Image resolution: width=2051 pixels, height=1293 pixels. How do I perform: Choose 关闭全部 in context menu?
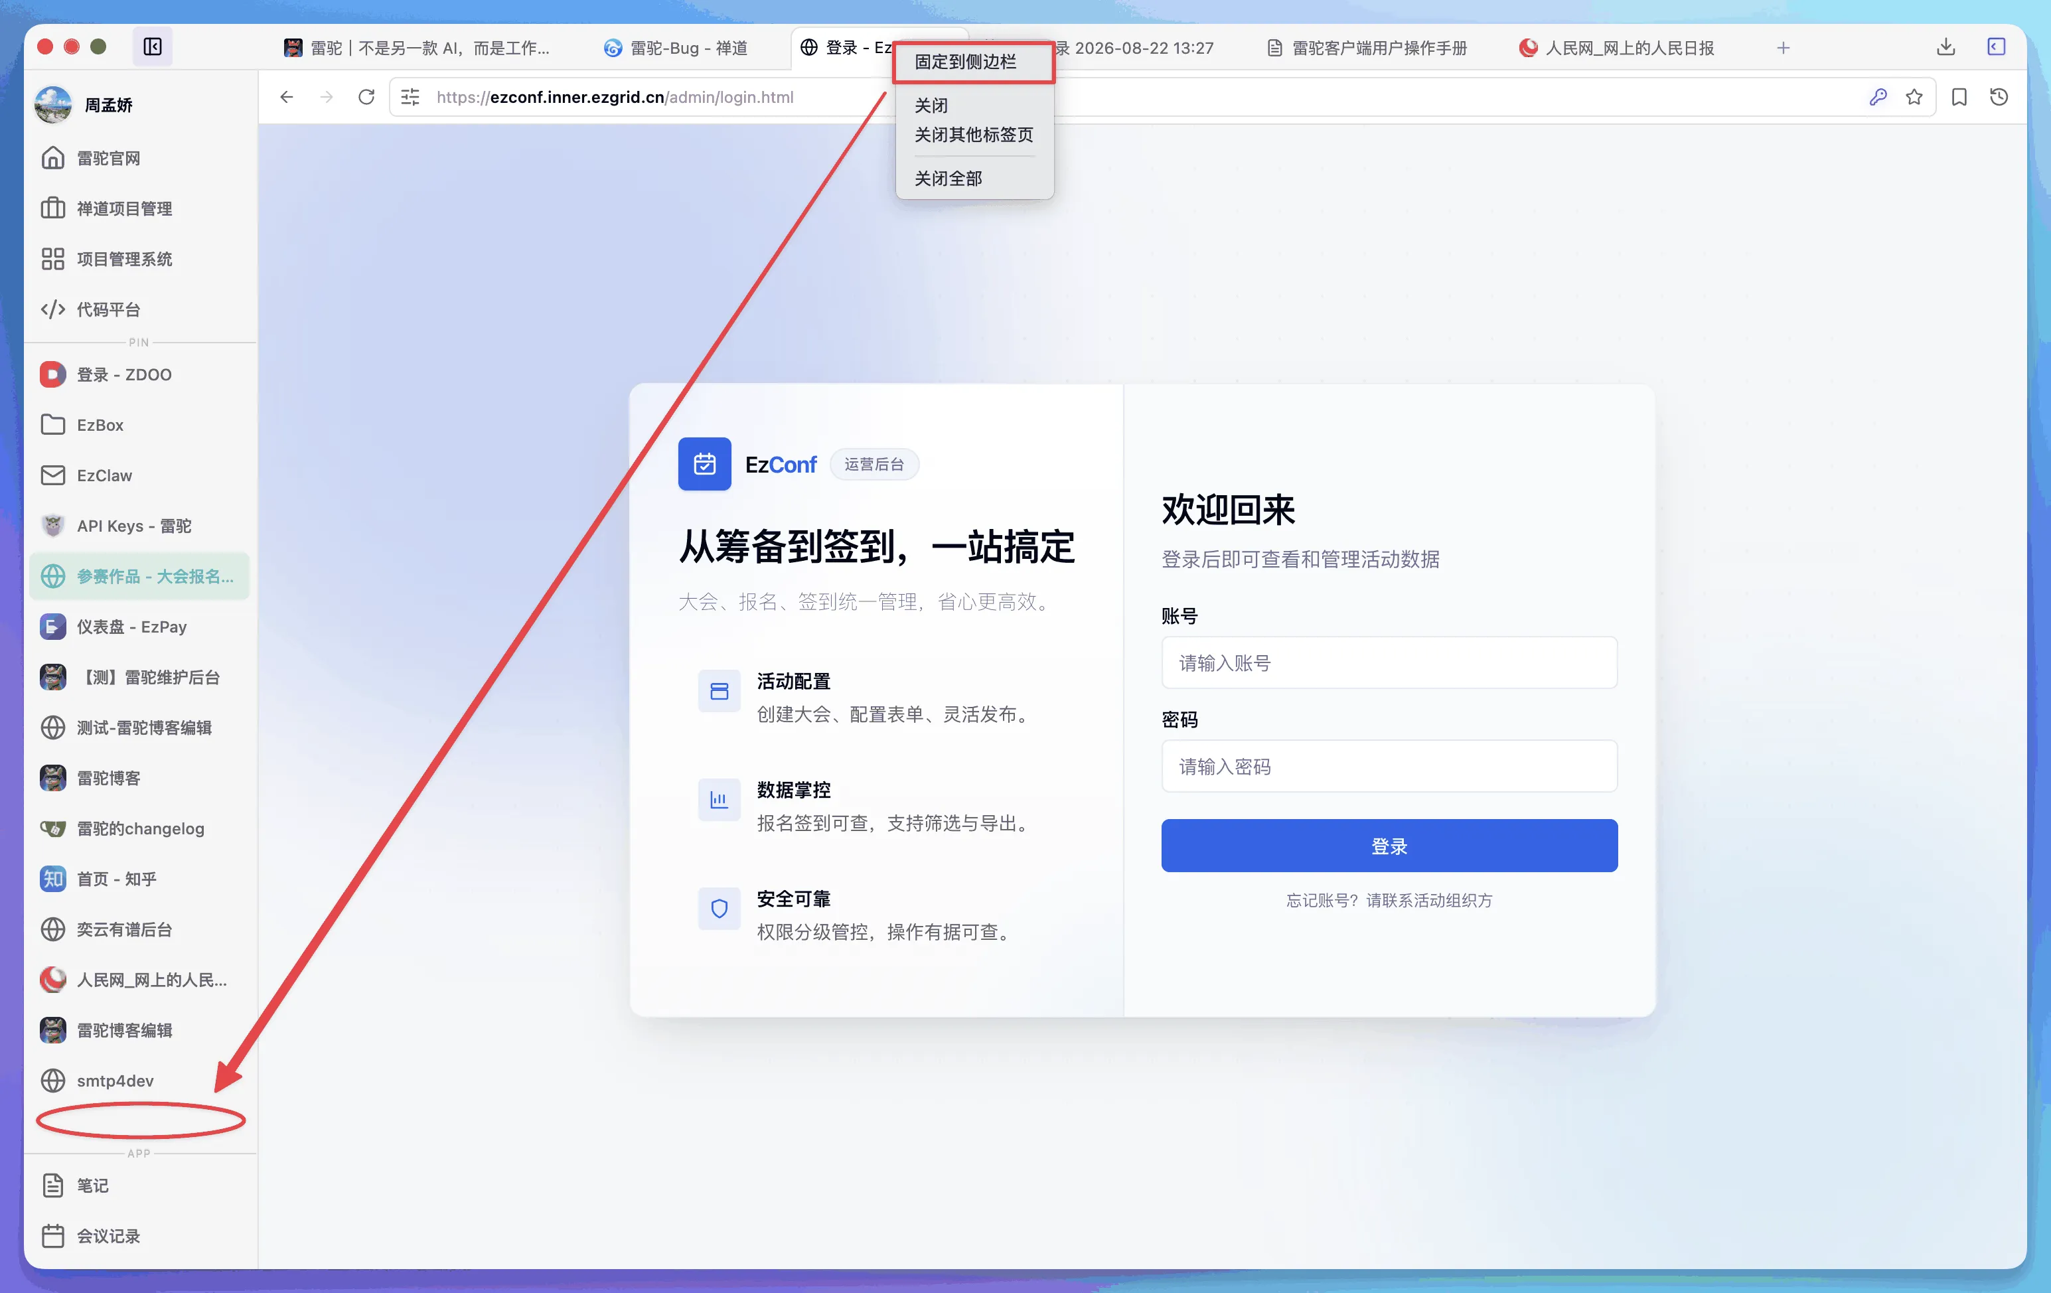pos(974,178)
